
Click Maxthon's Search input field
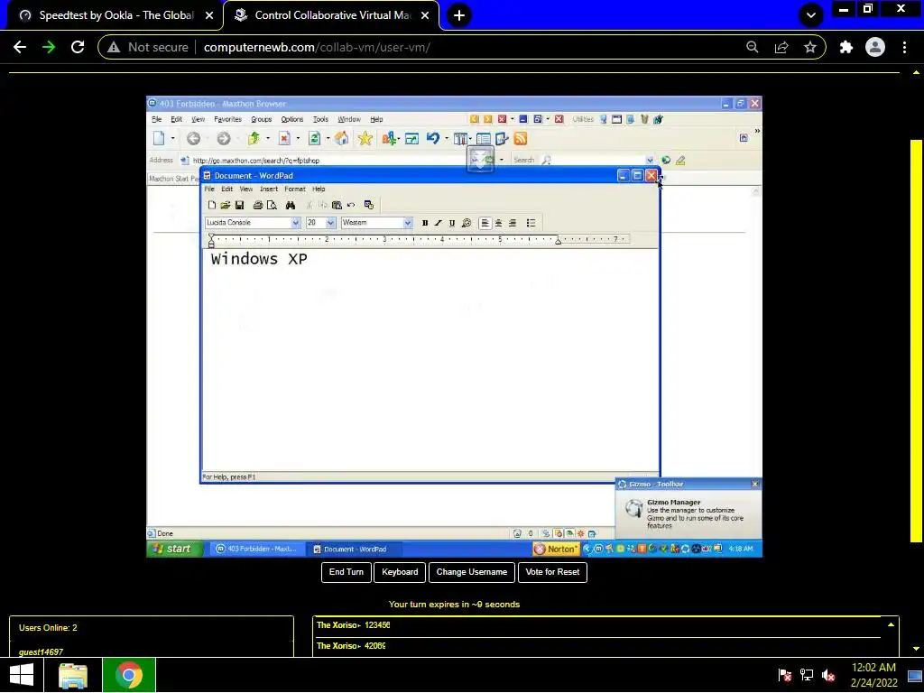pyautogui.click(x=598, y=160)
